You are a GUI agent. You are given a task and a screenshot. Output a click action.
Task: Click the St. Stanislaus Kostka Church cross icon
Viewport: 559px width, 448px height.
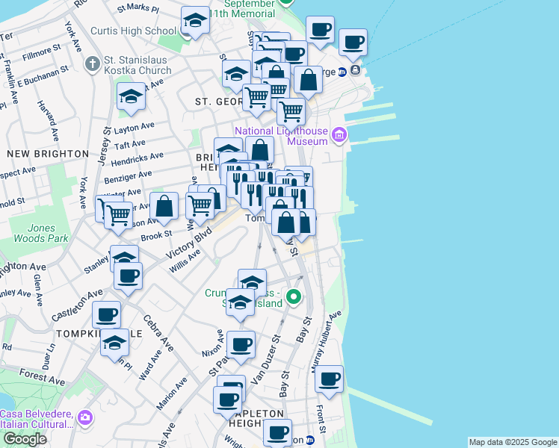tap(93, 65)
